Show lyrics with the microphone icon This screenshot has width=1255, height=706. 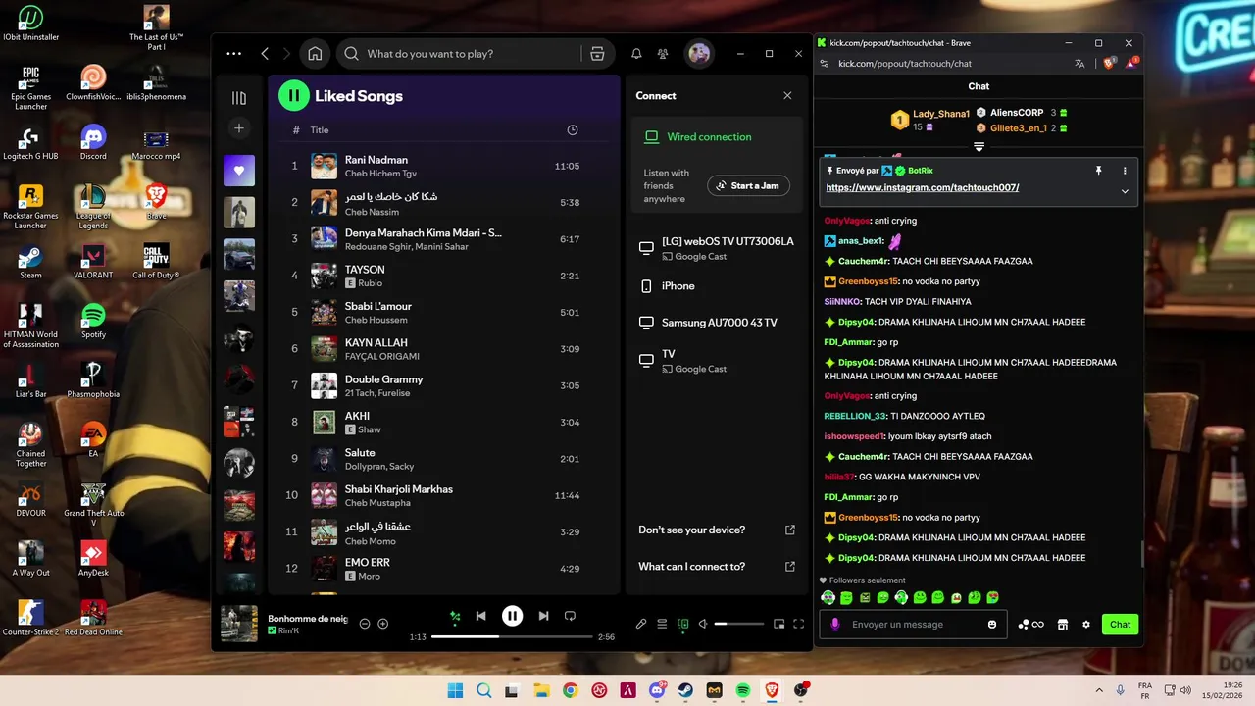tap(641, 624)
